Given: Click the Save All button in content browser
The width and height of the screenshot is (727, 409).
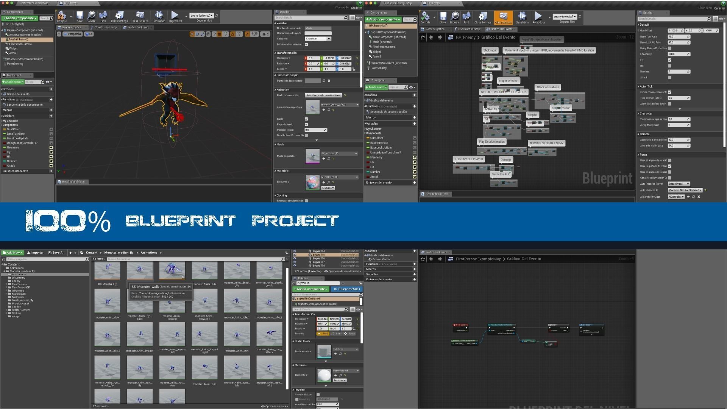Looking at the screenshot, I should [57, 253].
